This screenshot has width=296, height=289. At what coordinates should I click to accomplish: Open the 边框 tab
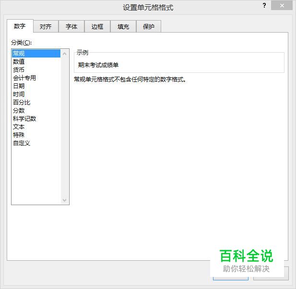tap(97, 26)
